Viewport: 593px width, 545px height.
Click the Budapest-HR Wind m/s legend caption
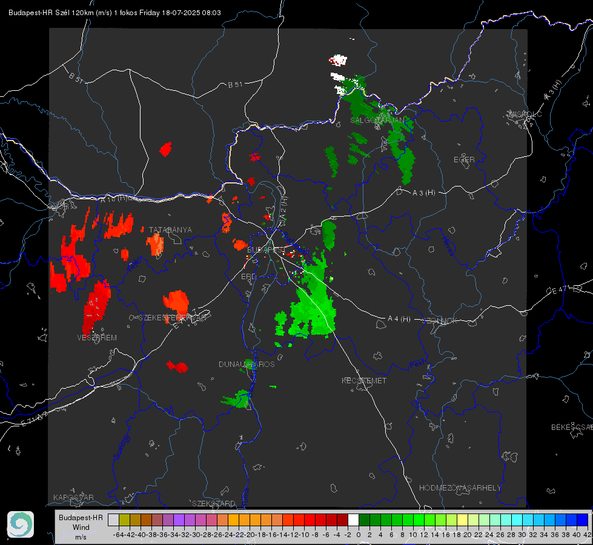pyautogui.click(x=81, y=527)
